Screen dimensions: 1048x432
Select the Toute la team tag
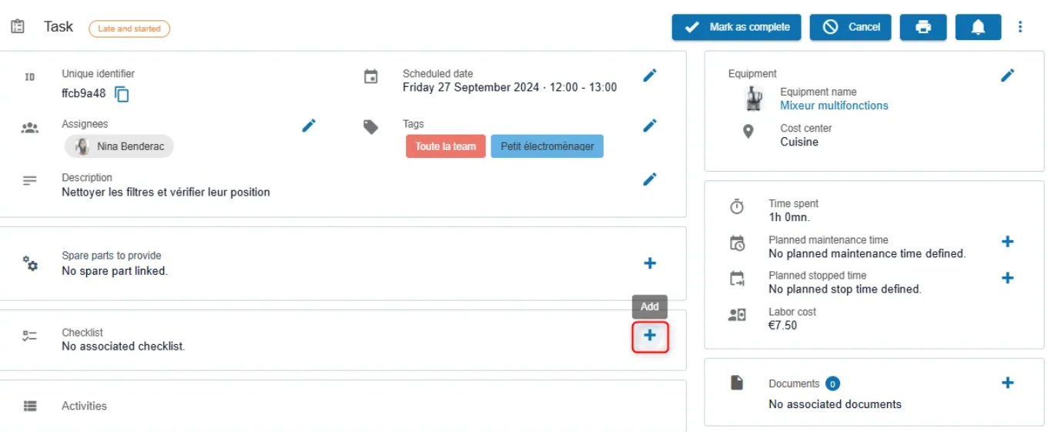tap(446, 146)
